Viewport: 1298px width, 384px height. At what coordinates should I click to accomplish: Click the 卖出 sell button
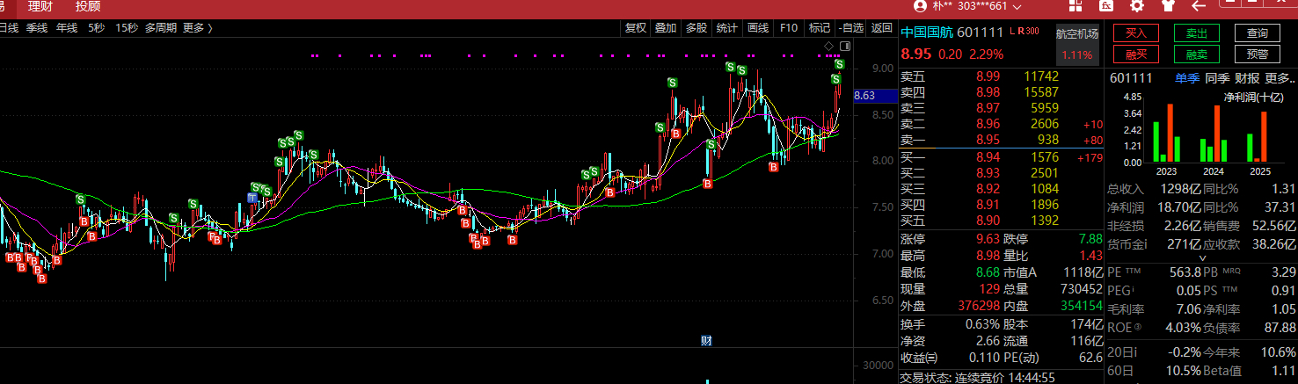click(1196, 33)
